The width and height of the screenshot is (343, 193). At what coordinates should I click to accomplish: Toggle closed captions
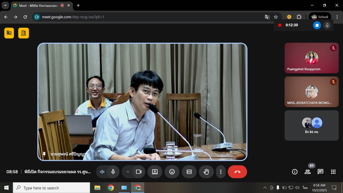click(x=189, y=172)
